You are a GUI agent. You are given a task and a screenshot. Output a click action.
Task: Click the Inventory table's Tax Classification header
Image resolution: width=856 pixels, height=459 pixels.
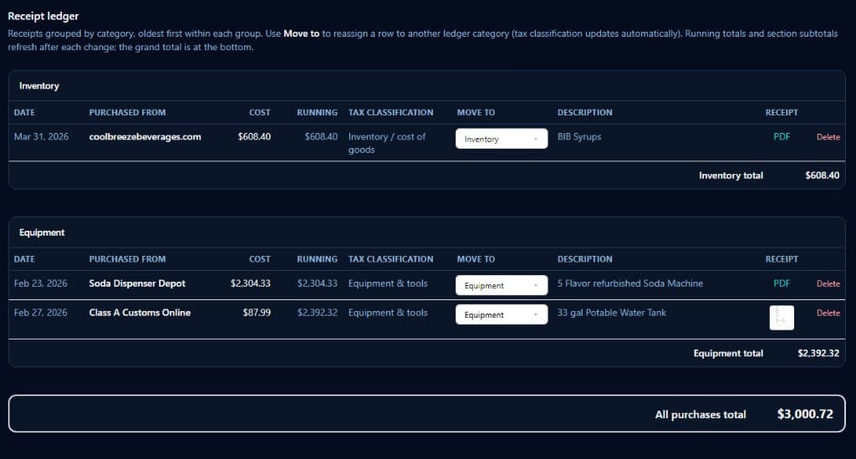(x=391, y=112)
